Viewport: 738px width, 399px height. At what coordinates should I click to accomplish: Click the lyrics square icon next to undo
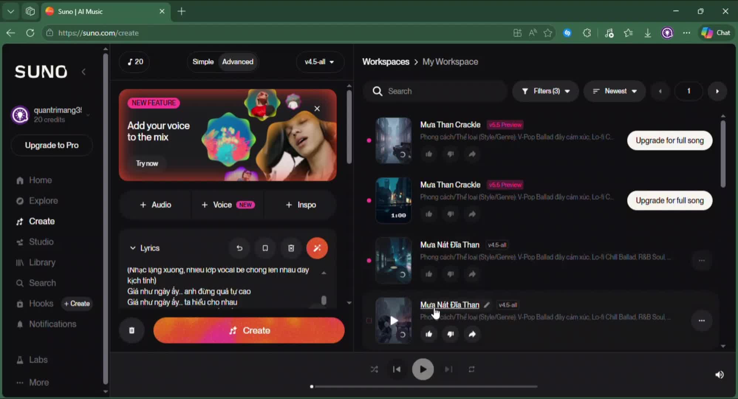click(265, 248)
